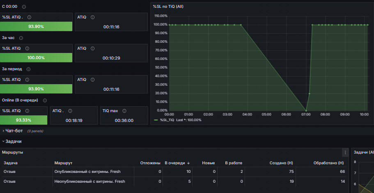Click info icon next to 'С 00:00' header
This screenshot has height=193, width=374.
[24, 7]
